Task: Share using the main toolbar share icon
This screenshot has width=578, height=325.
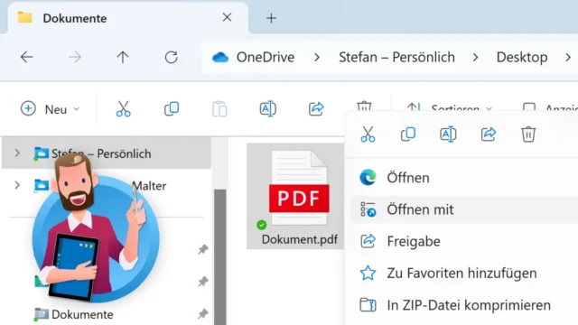Action: [x=316, y=108]
